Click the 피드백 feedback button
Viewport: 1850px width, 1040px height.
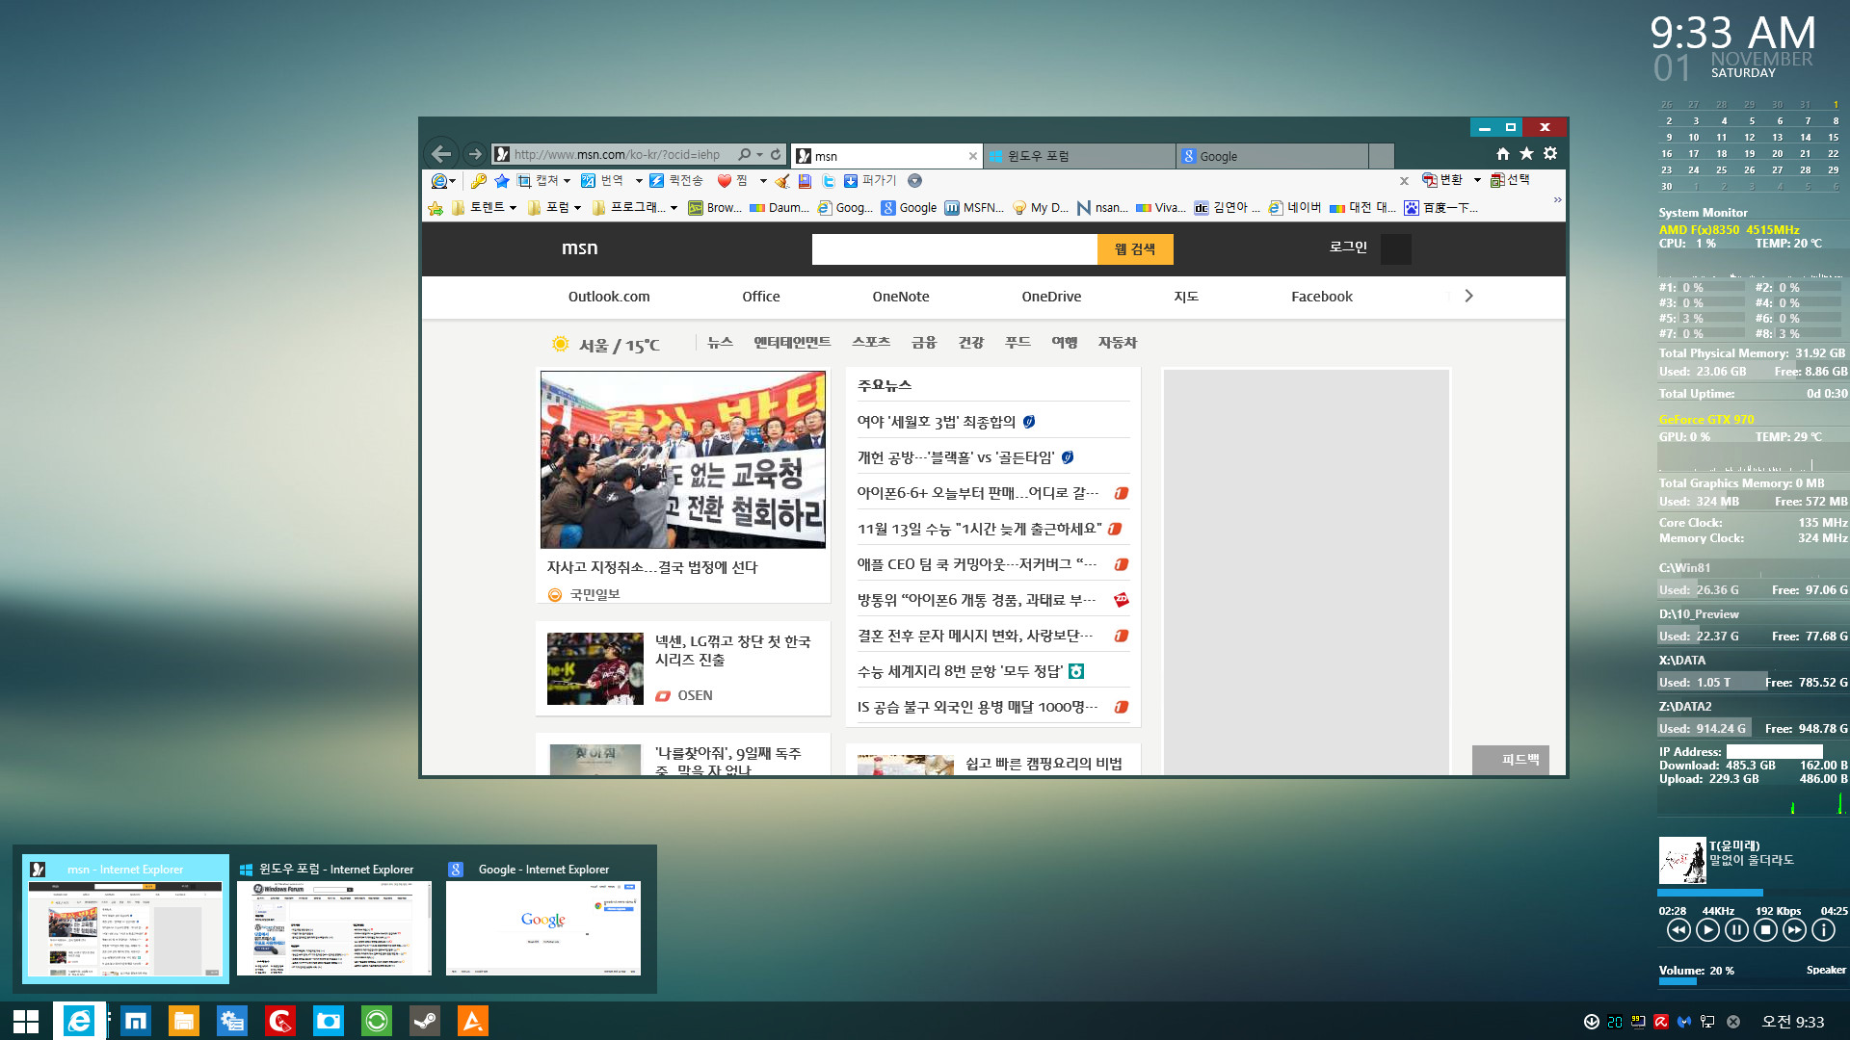1510,760
